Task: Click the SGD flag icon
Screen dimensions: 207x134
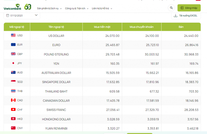Action: coord(13,82)
